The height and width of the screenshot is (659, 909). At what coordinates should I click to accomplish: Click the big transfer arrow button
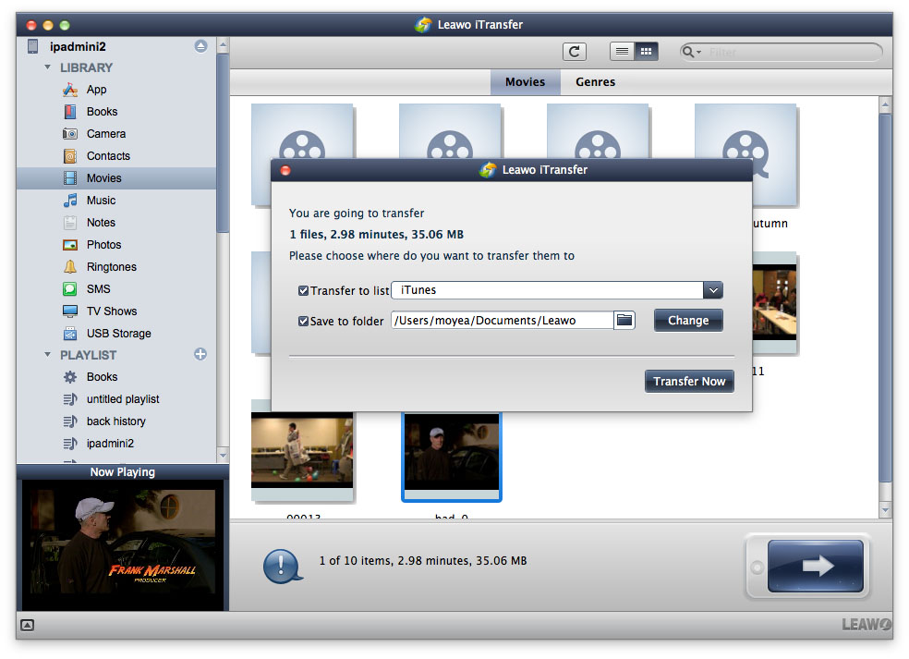coord(816,566)
